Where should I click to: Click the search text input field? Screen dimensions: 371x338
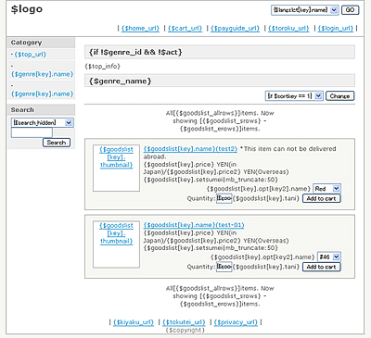32,132
